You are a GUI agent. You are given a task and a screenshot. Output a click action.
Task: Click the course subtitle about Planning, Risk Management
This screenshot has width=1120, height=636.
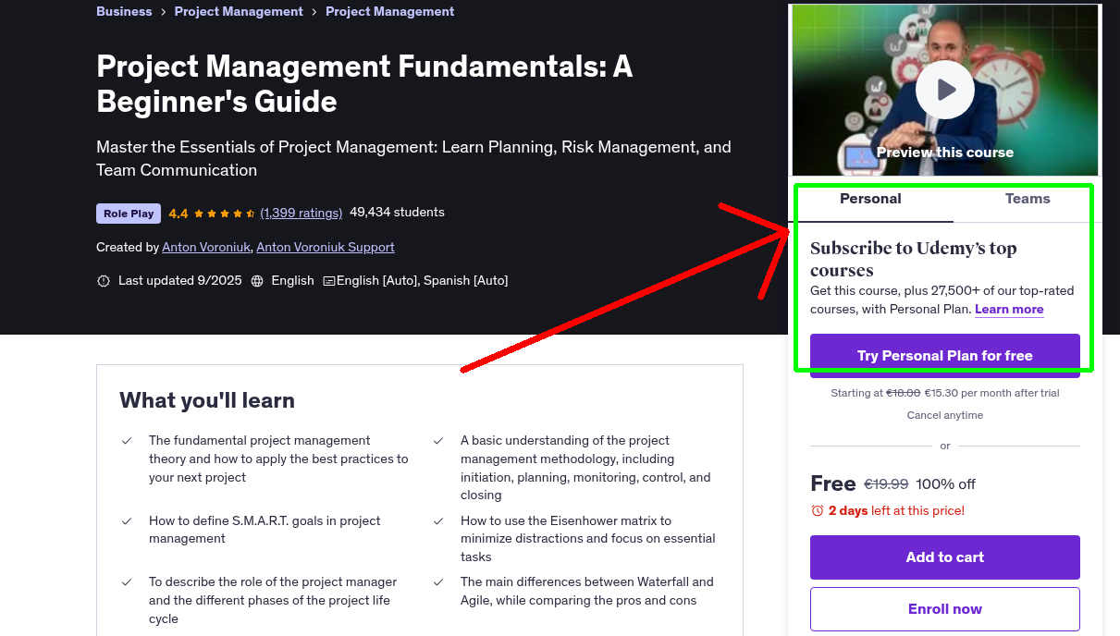pyautogui.click(x=413, y=158)
